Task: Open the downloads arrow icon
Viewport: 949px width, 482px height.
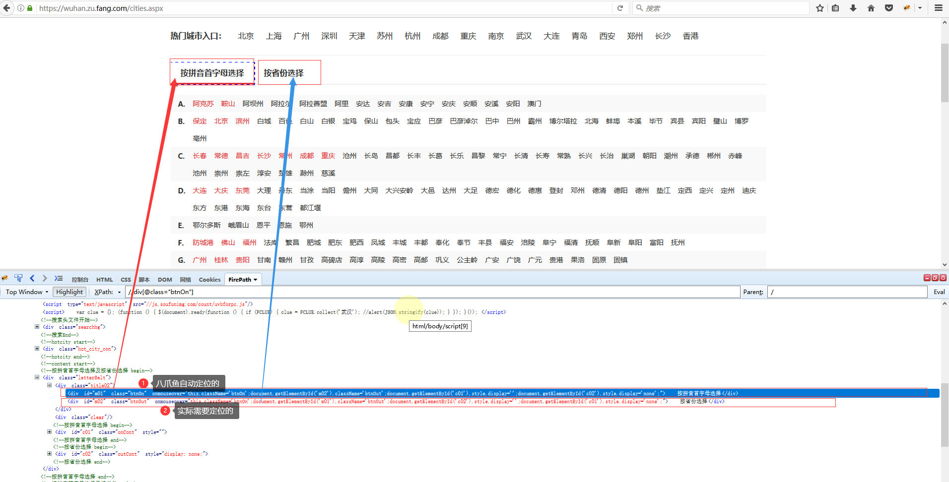Action: (x=853, y=8)
